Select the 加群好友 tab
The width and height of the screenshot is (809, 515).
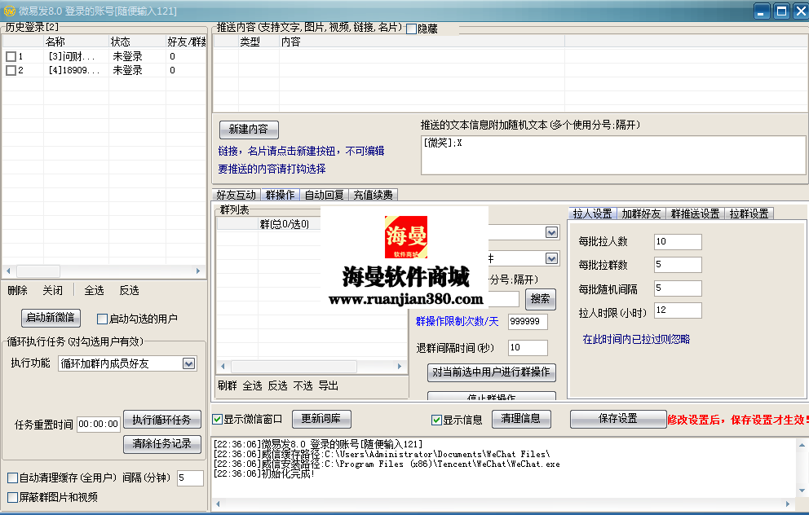tap(641, 213)
